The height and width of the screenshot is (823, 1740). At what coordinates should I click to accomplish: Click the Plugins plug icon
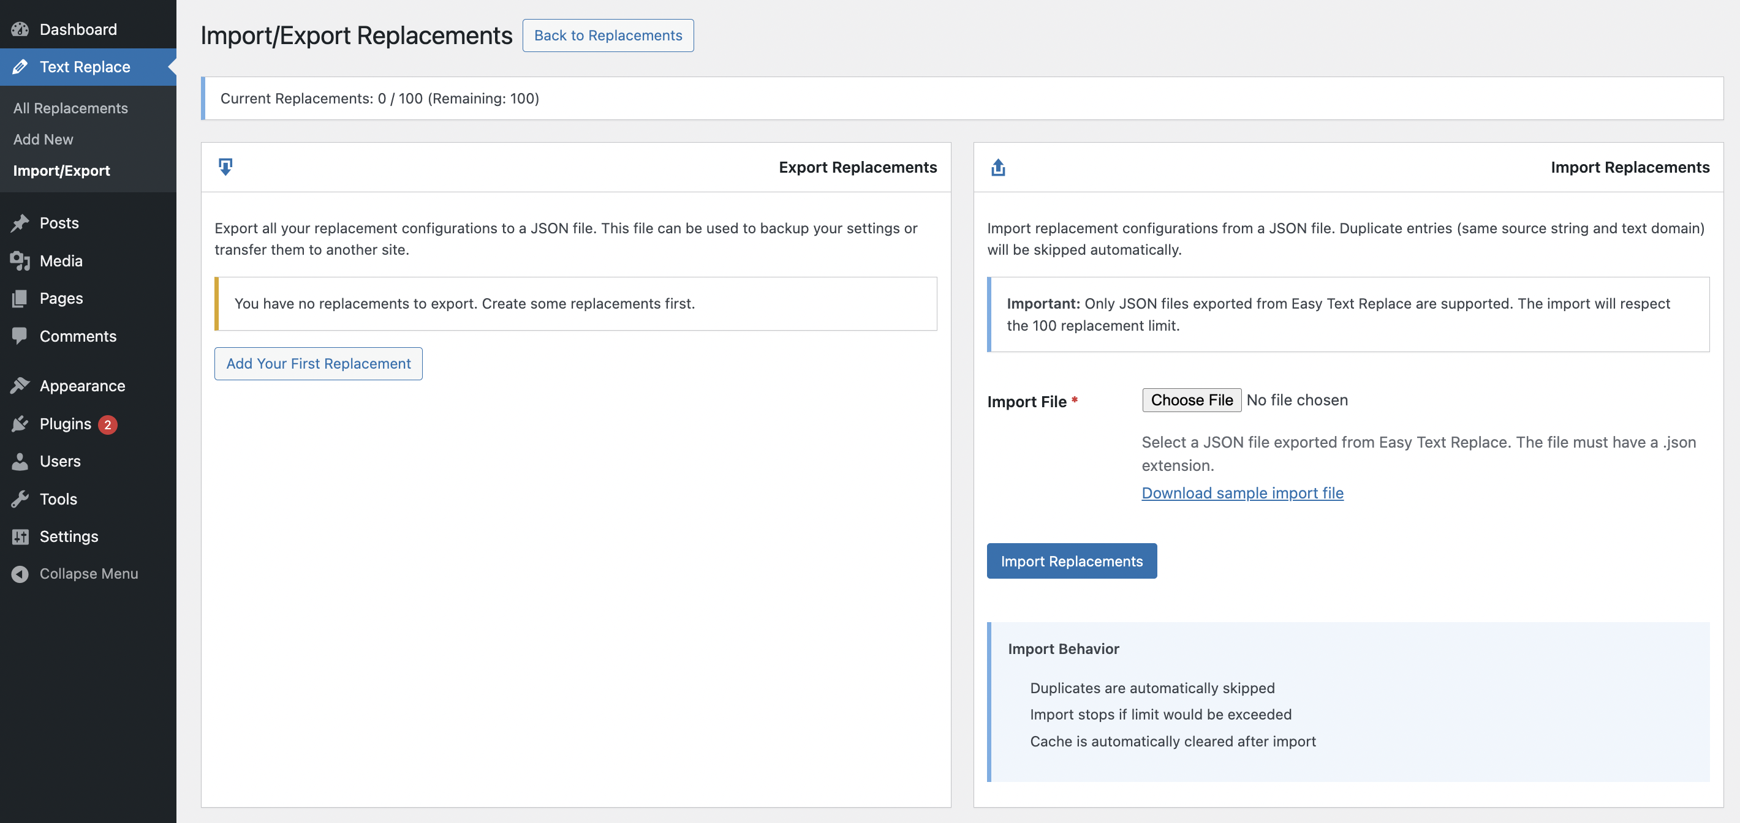20,423
